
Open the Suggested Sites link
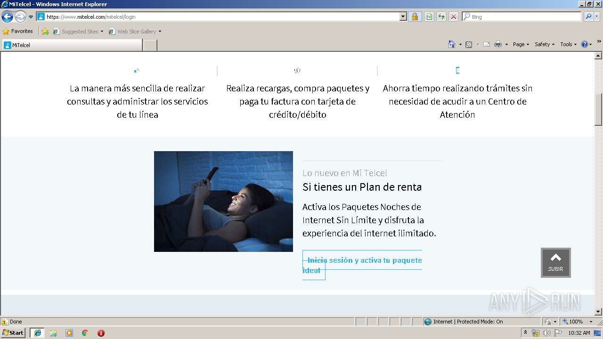click(78, 32)
